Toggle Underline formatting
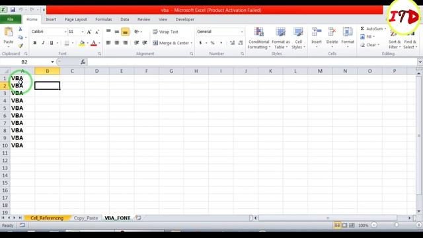Viewport: 423px width, 238px height. [x=52, y=43]
